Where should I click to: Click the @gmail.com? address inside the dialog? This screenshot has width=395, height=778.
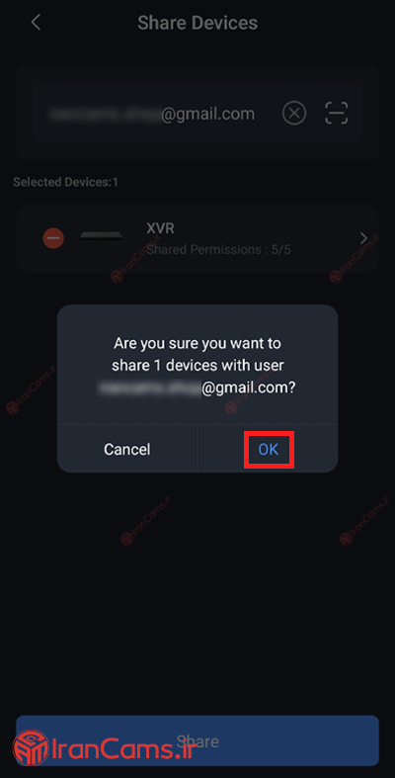[x=248, y=388]
